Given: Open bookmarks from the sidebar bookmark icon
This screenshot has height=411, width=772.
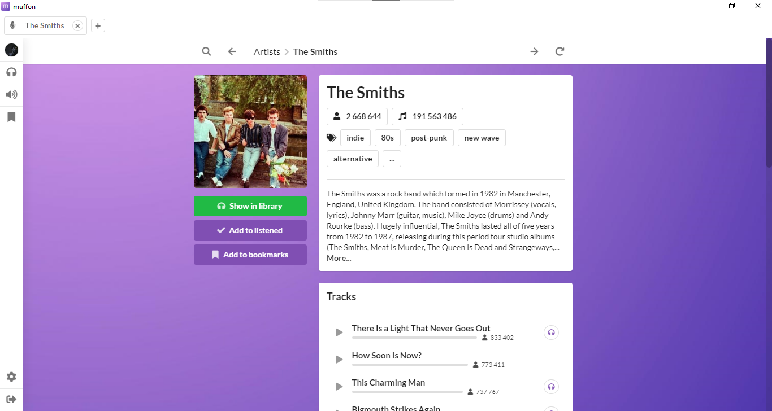Looking at the screenshot, I should pos(11,117).
